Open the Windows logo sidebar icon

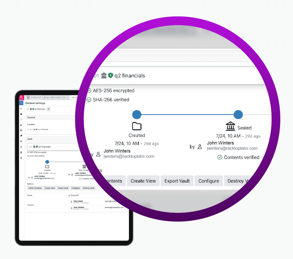[21, 114]
